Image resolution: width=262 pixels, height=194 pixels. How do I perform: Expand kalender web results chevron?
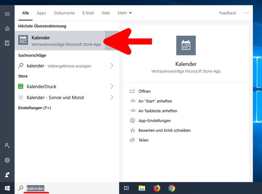click(112, 65)
